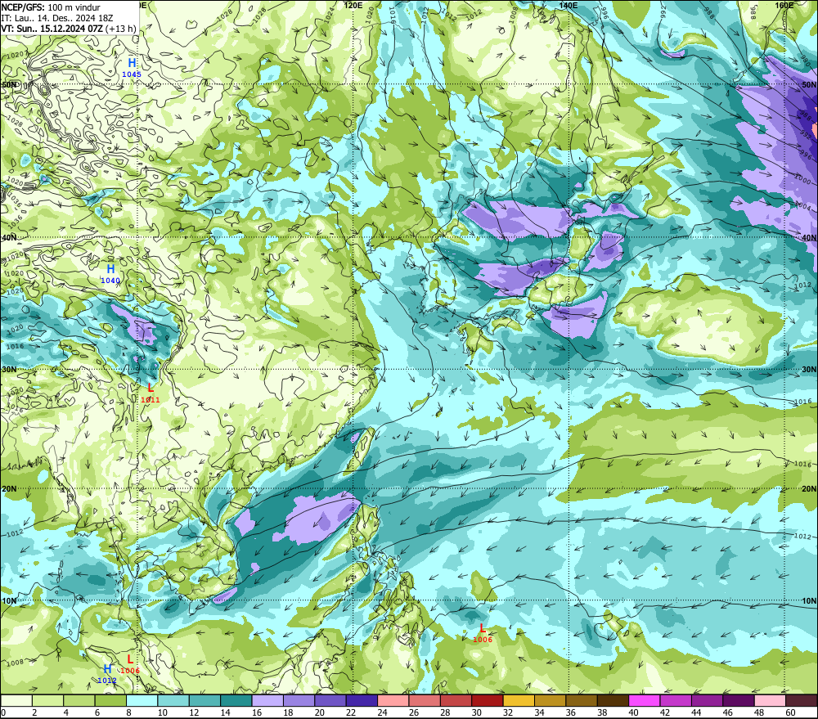The height and width of the screenshot is (719, 818).
Task: Click the legend value 20
Action: [x=320, y=712]
